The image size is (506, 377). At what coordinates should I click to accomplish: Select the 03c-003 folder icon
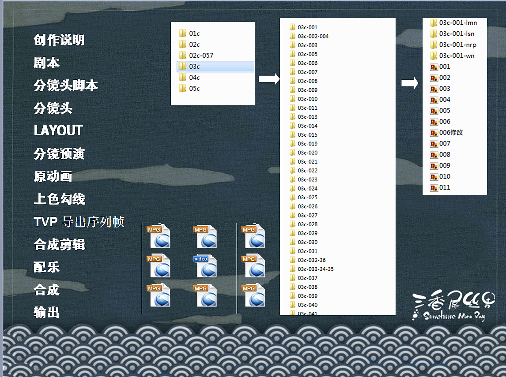[292, 45]
